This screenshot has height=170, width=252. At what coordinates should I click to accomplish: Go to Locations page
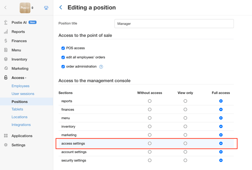coord(20,117)
